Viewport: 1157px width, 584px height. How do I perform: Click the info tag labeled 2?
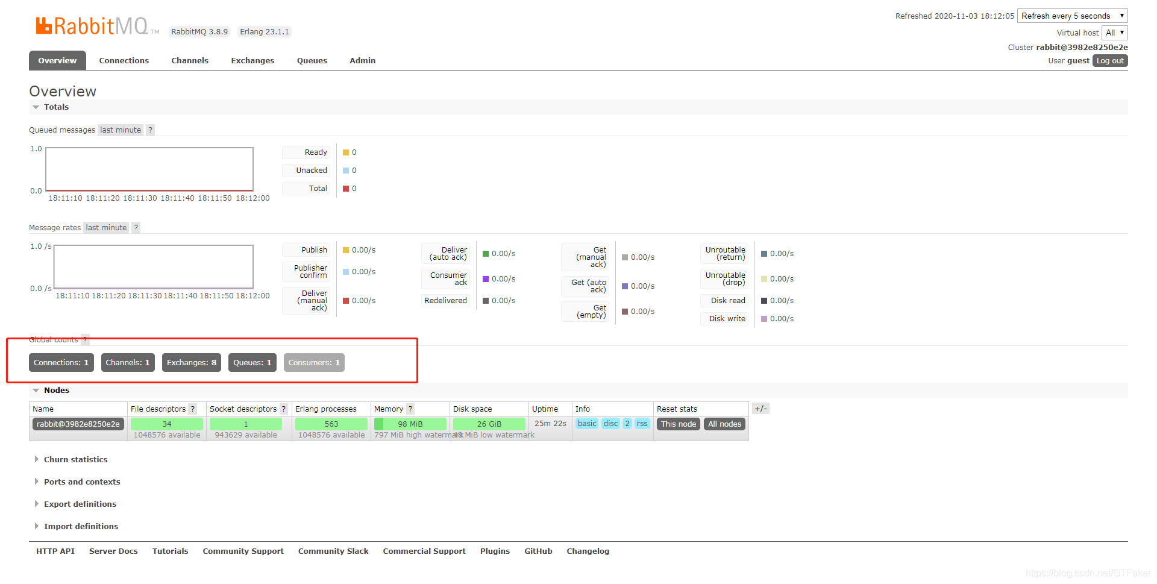tap(627, 424)
